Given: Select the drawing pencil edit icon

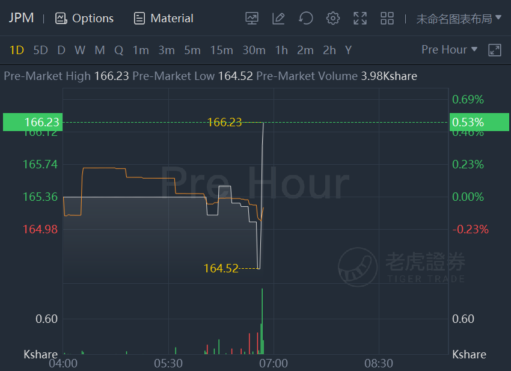Looking at the screenshot, I should point(278,18).
